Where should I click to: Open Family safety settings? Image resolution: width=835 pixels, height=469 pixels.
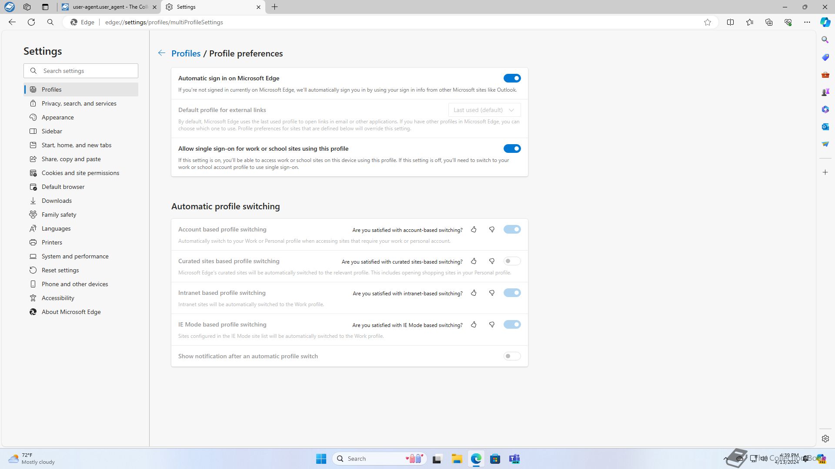pyautogui.click(x=81, y=215)
